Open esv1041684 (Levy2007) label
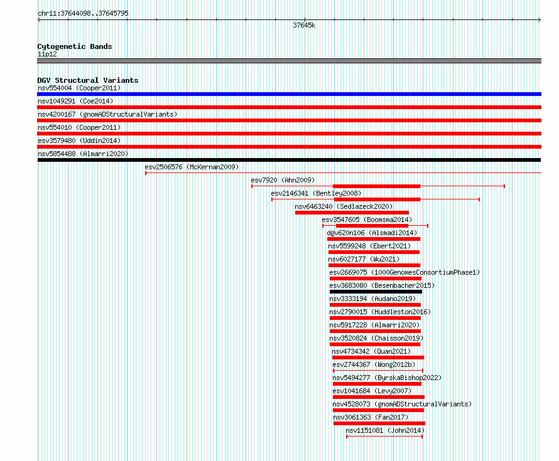 (x=372, y=391)
